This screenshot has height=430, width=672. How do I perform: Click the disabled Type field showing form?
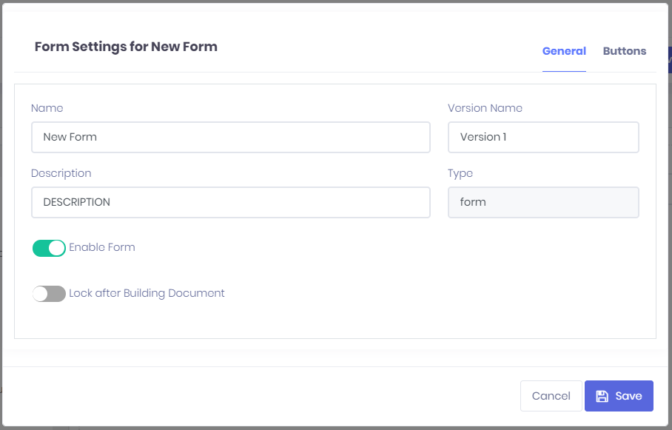(x=542, y=202)
